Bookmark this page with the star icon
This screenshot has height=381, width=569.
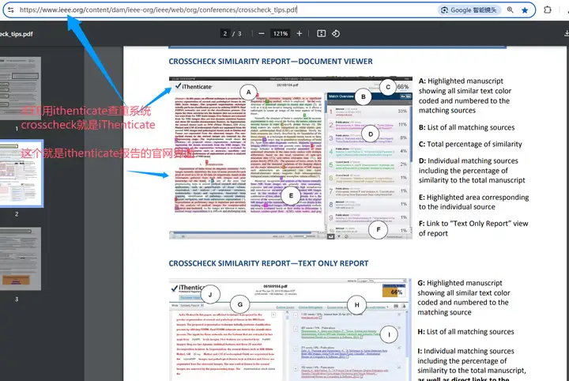[525, 10]
